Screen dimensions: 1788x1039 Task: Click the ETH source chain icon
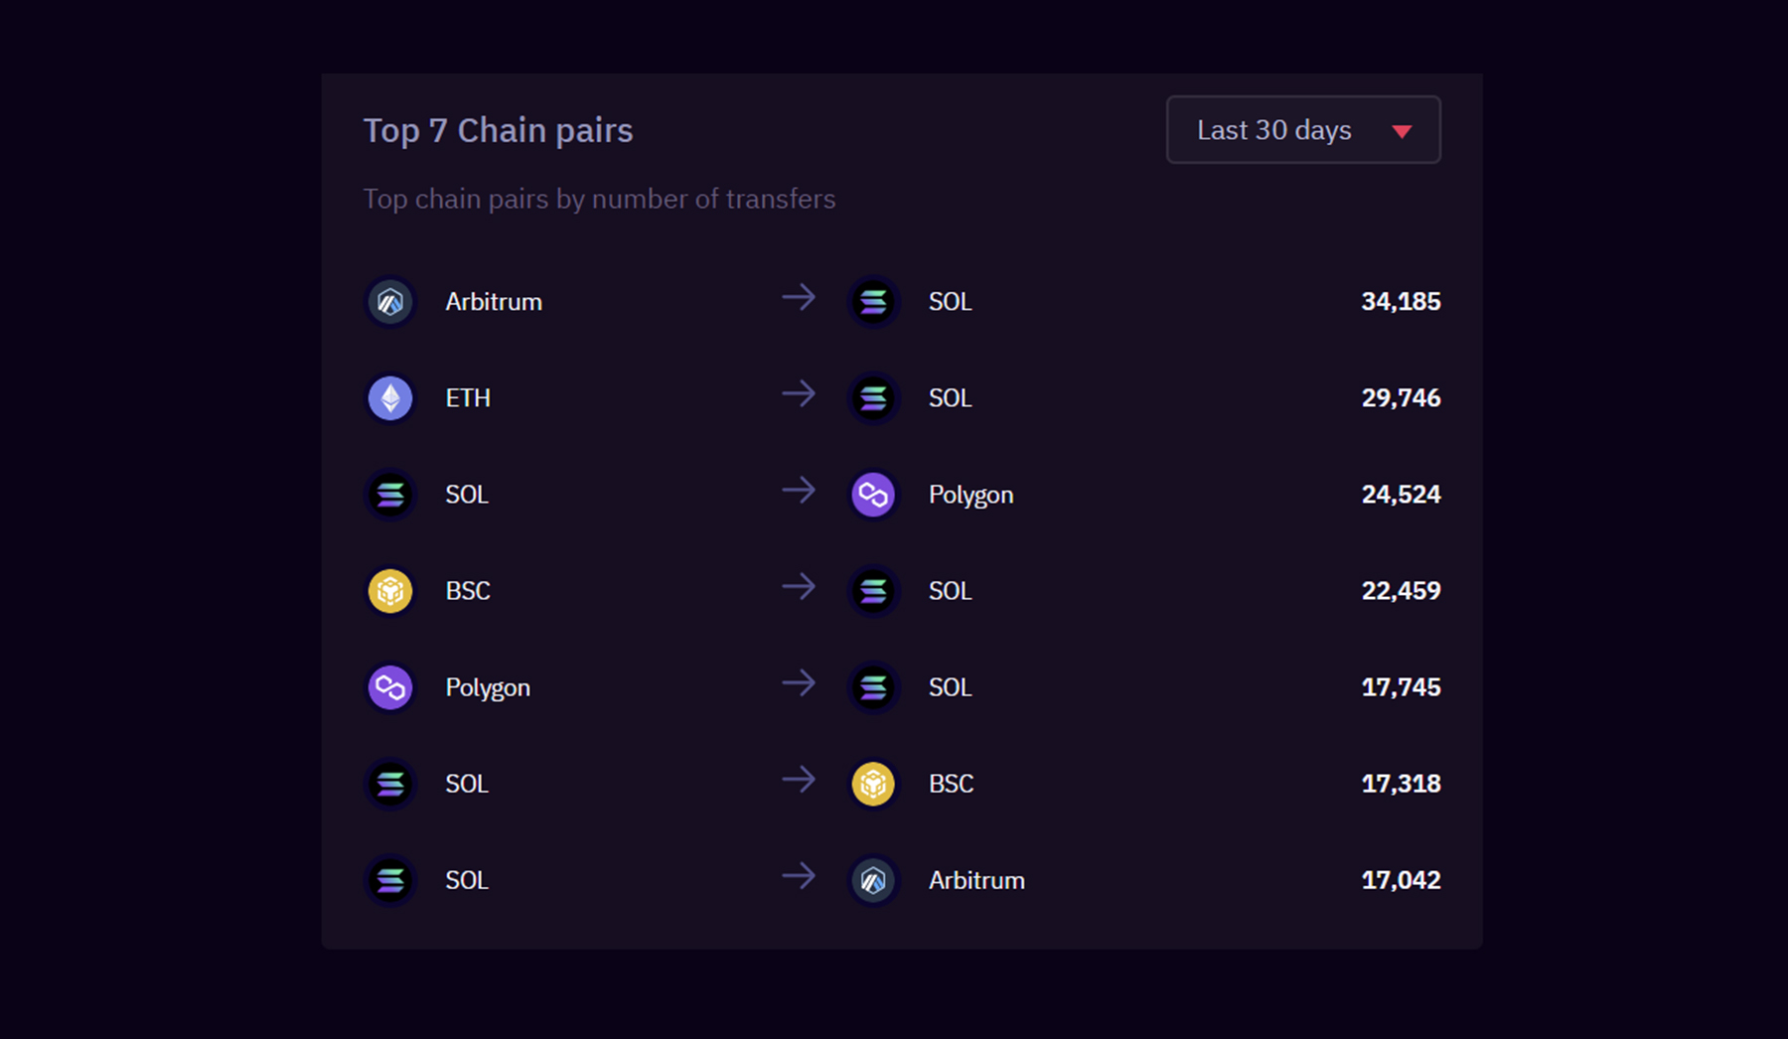(x=390, y=398)
